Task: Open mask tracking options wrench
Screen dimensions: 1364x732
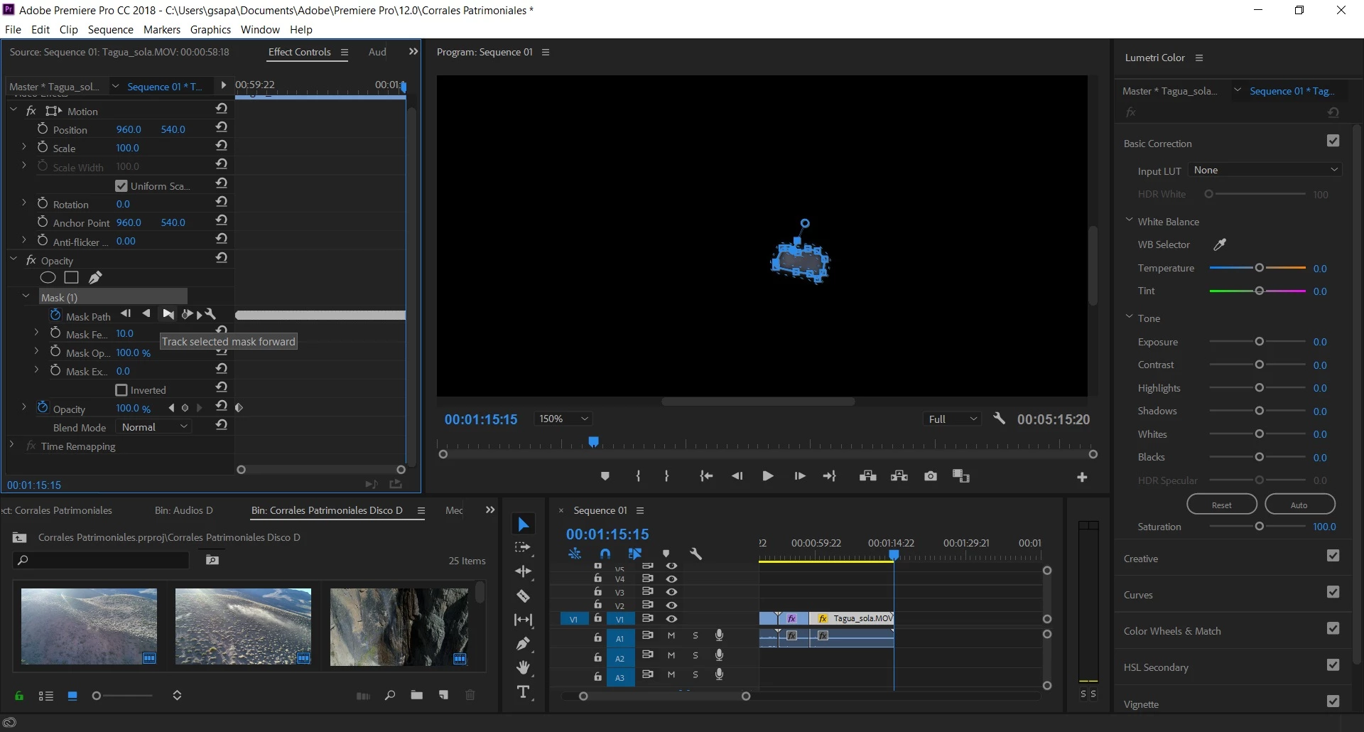Action: coord(210,313)
